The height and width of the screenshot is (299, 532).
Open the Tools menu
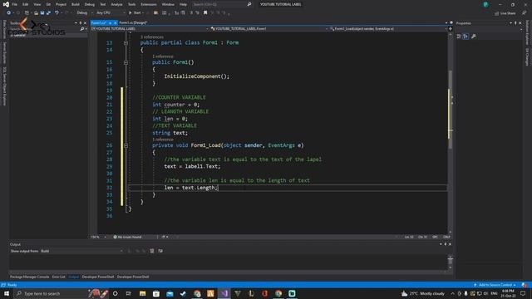click(131, 4)
